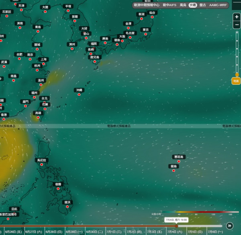Zoom out the map with minus button
The height and width of the screenshot is (235, 241).
(x=237, y=25)
